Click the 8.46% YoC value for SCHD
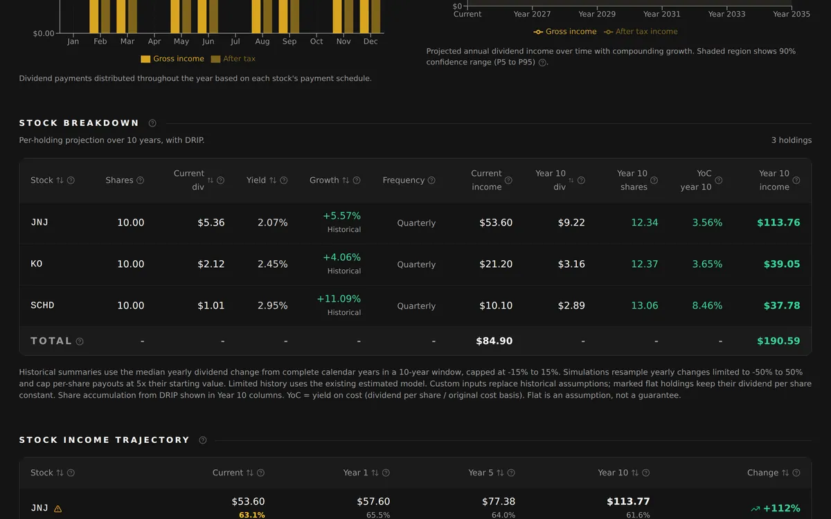 707,306
